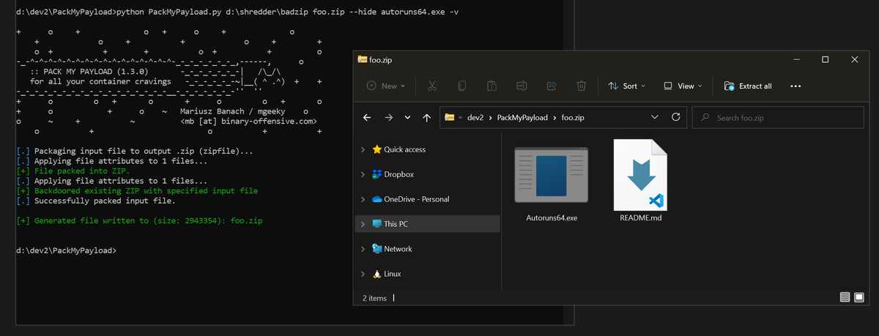Viewport: 879px width, 336px height.
Task: Click the Rename icon in Explorer toolbar
Action: tap(522, 86)
